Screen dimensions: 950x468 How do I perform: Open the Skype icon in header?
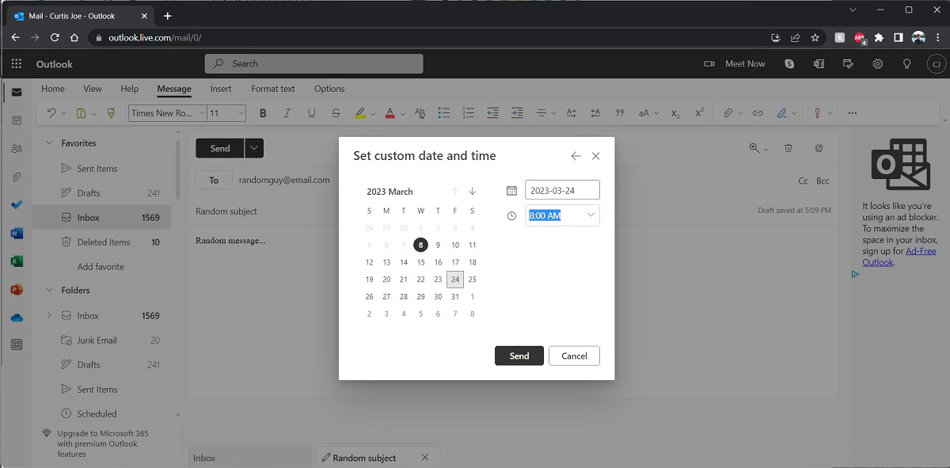point(789,64)
